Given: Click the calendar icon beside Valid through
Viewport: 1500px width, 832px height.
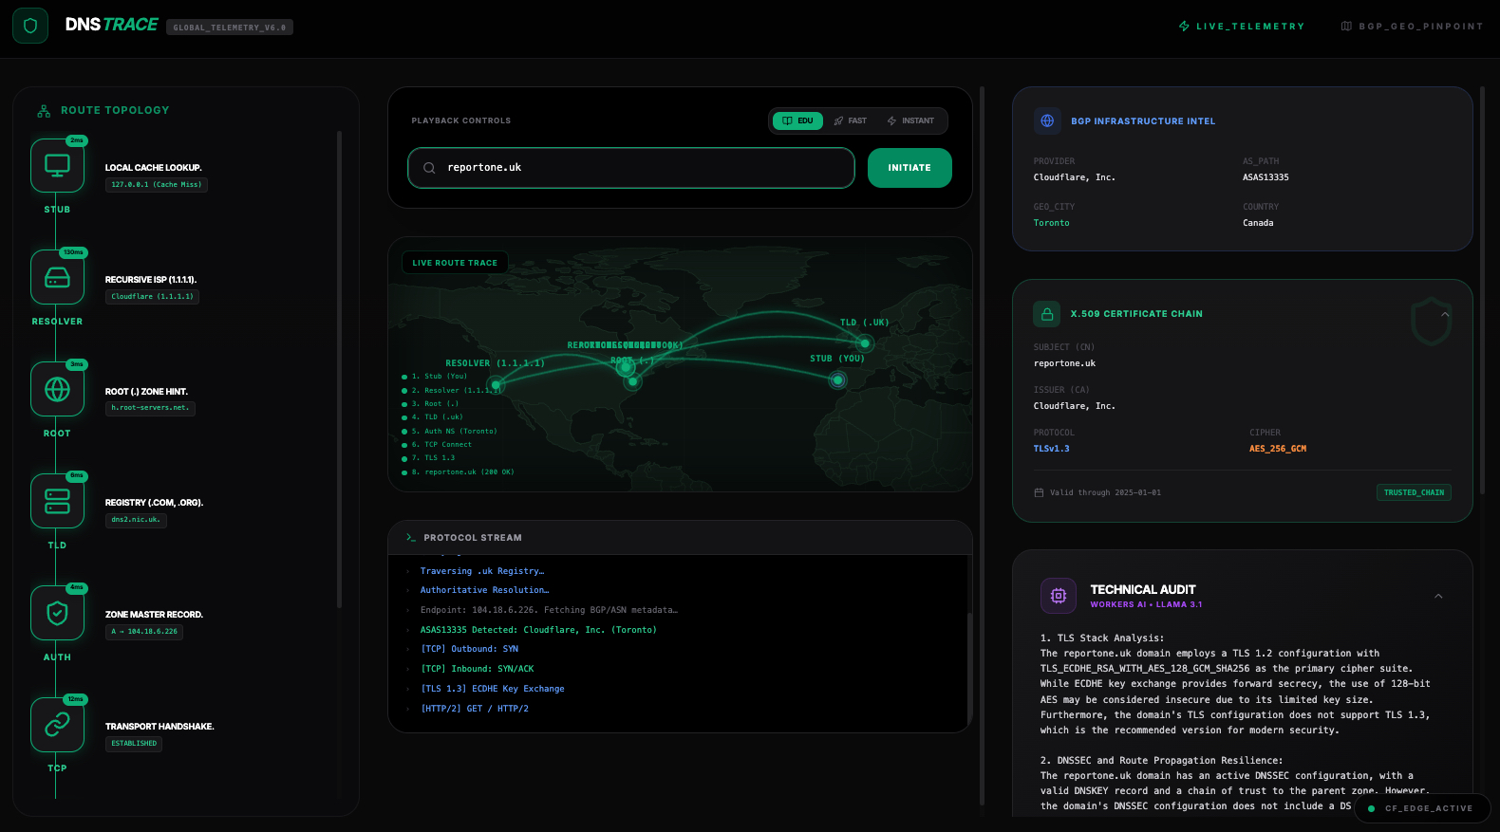Looking at the screenshot, I should click(1039, 492).
